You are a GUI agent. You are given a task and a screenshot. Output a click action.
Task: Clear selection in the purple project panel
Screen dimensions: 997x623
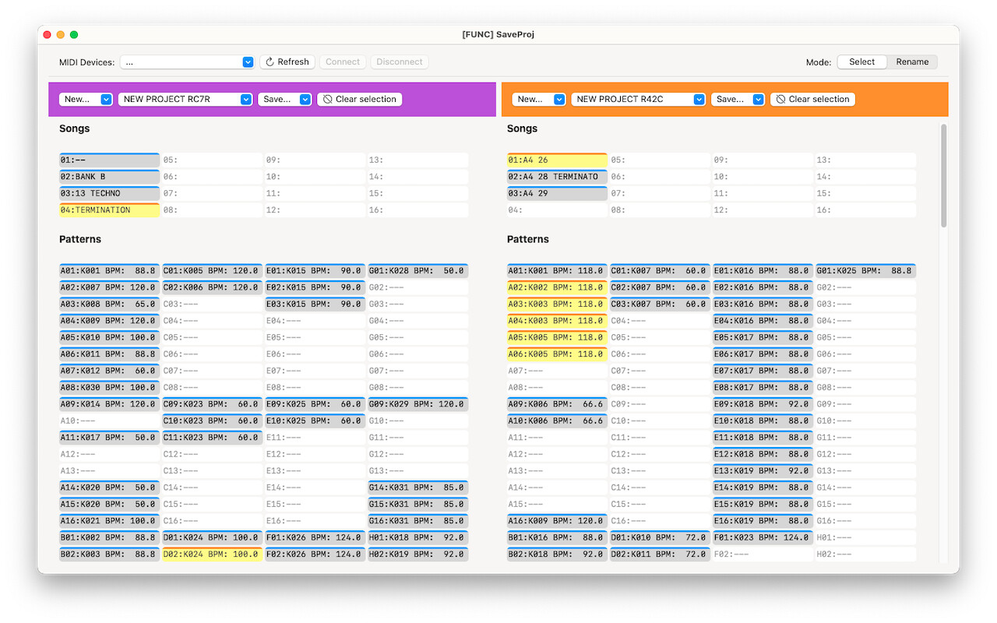point(359,100)
